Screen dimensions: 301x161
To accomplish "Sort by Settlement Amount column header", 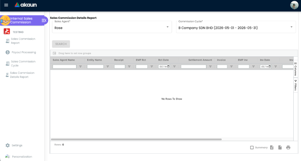I will (x=200, y=60).
